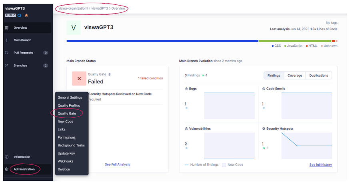
Task: Click the Overview grid icon in sidebar
Action: [7, 28]
